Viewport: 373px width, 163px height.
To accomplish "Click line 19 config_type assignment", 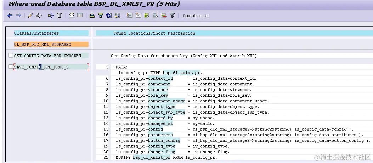I will (173, 146).
